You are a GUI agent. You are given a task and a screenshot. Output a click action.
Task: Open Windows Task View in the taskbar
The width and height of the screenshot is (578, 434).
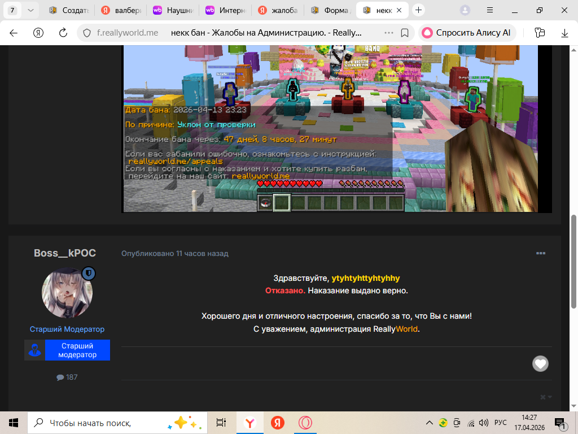coord(221,423)
